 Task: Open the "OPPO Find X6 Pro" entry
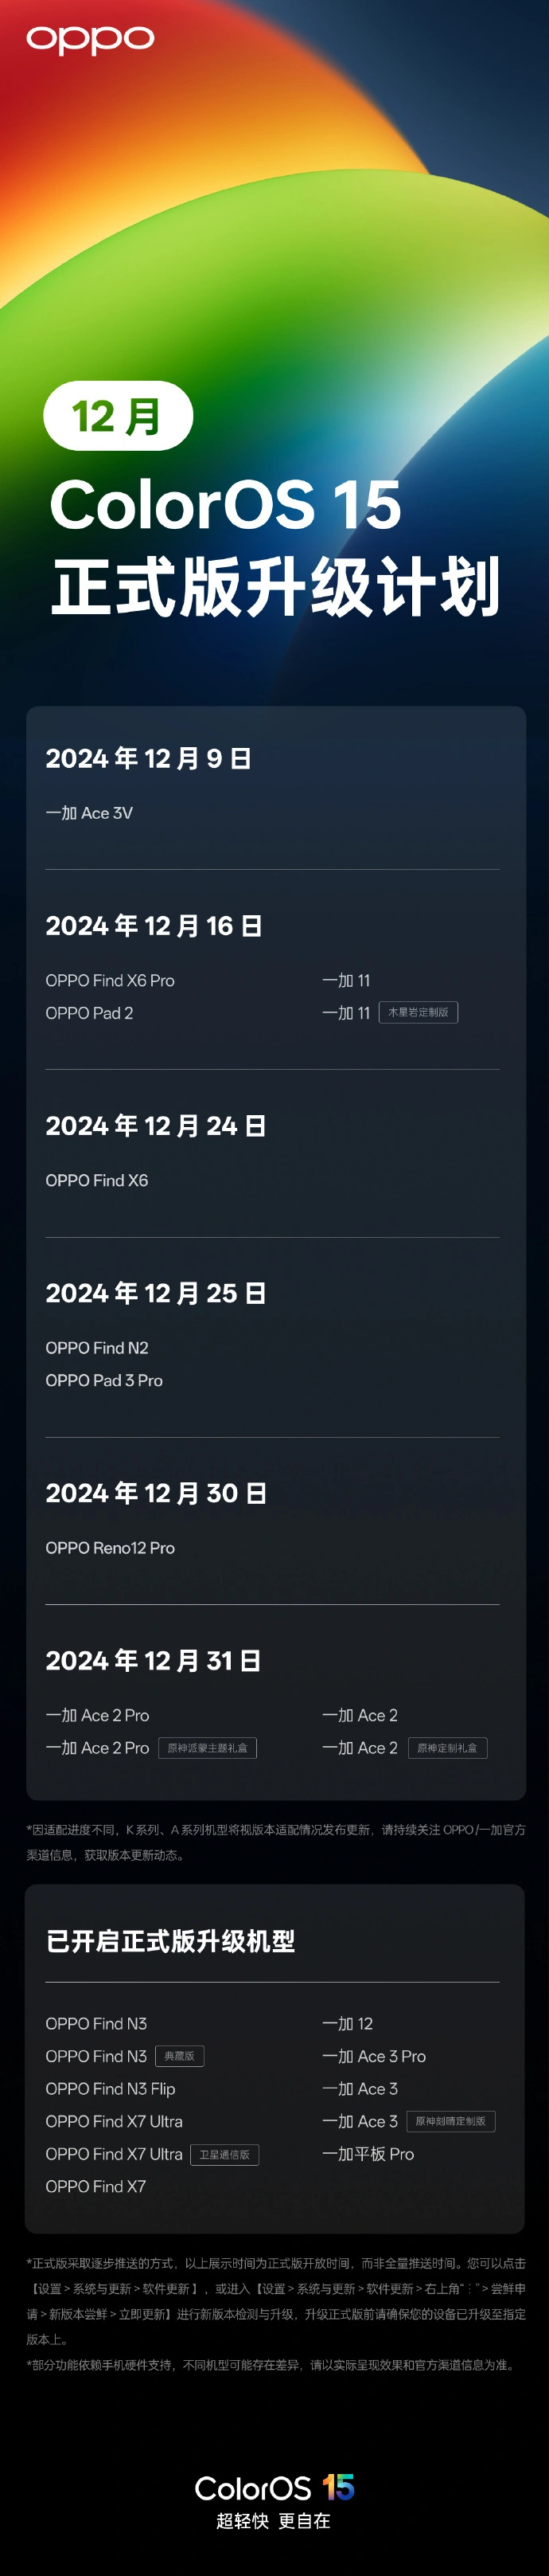[110, 981]
